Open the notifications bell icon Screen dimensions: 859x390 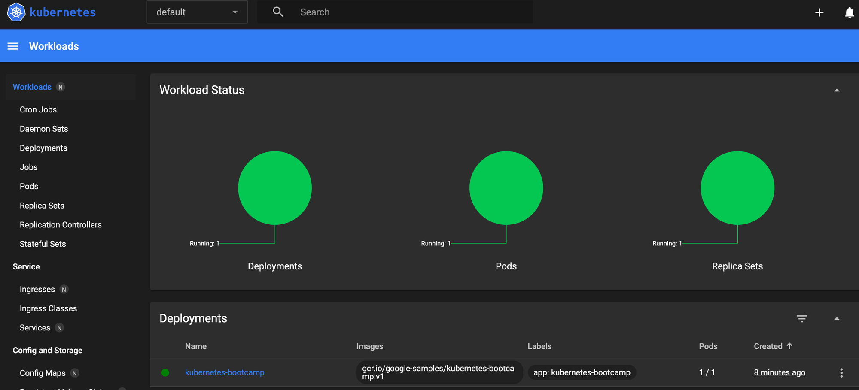click(x=849, y=12)
